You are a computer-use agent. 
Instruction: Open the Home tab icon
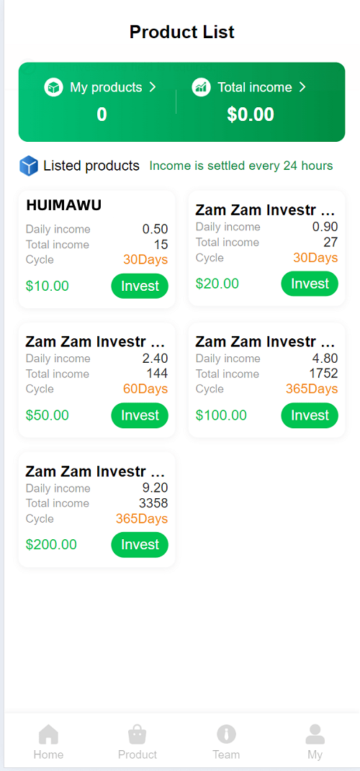pyautogui.click(x=48, y=735)
